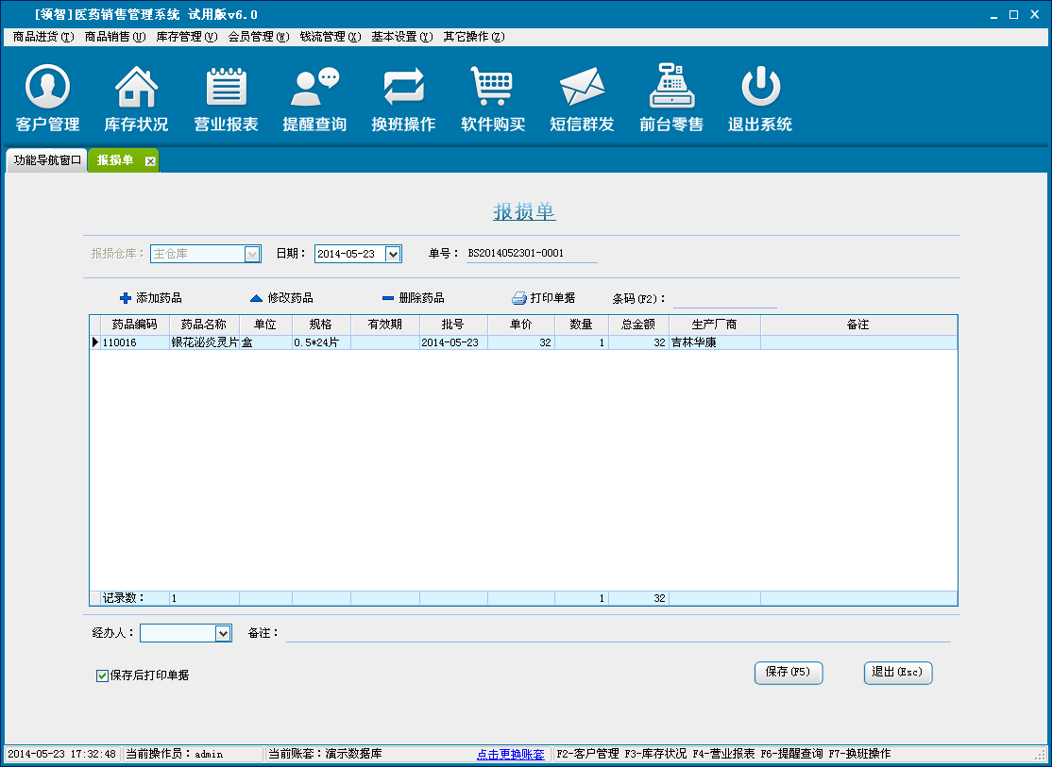Switch to the 功能导航窗口 tab
1052x767 pixels.
(x=47, y=160)
